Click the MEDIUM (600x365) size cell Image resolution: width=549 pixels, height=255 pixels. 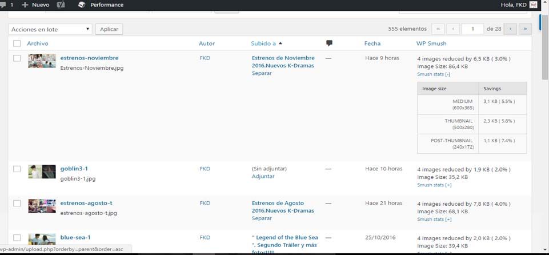[448, 105]
